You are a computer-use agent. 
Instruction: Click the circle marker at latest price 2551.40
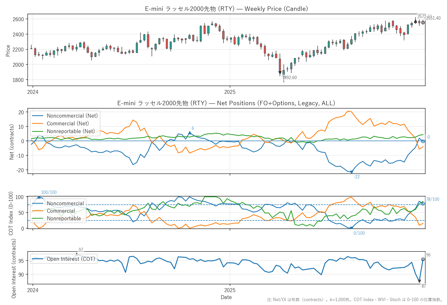(423, 23)
